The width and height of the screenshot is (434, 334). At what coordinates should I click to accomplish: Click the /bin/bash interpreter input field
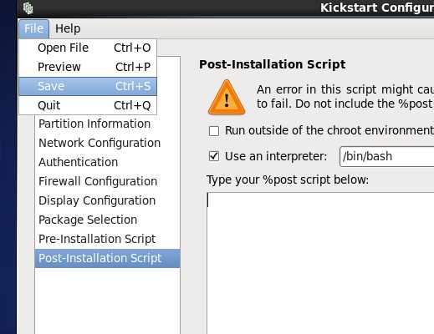pyautogui.click(x=387, y=157)
